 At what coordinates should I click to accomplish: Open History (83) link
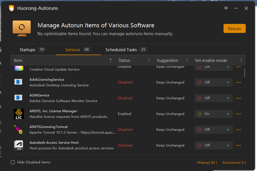207,163
